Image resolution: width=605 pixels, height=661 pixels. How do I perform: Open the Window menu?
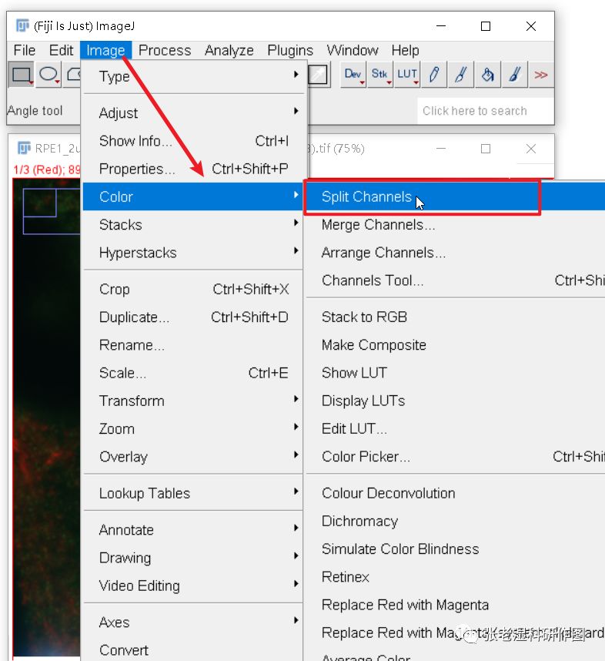coord(353,50)
